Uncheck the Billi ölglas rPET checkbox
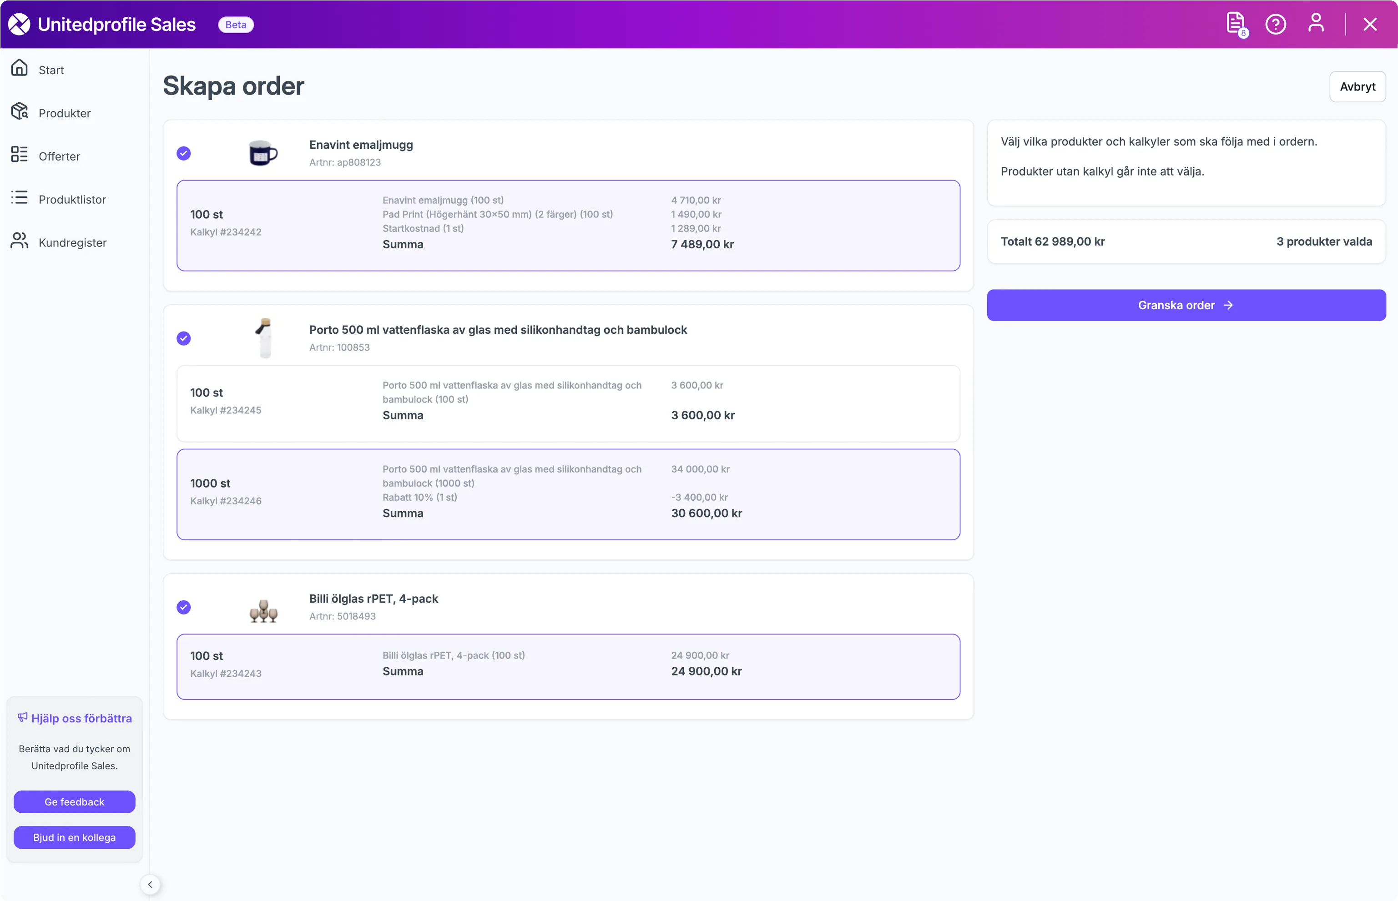The height and width of the screenshot is (901, 1398). point(184,607)
